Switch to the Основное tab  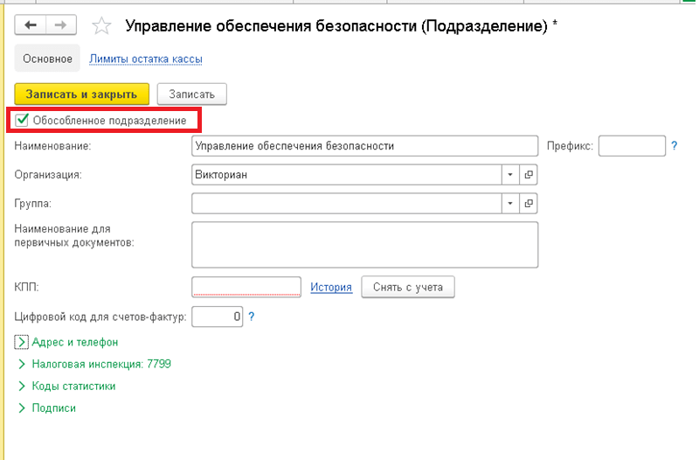[47, 59]
